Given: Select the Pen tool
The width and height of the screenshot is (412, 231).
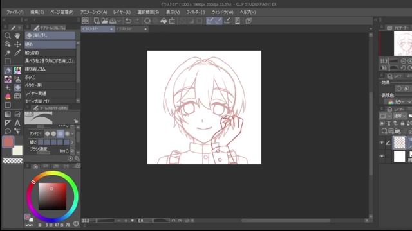Looking at the screenshot, I should pyautogui.click(x=8, y=71).
